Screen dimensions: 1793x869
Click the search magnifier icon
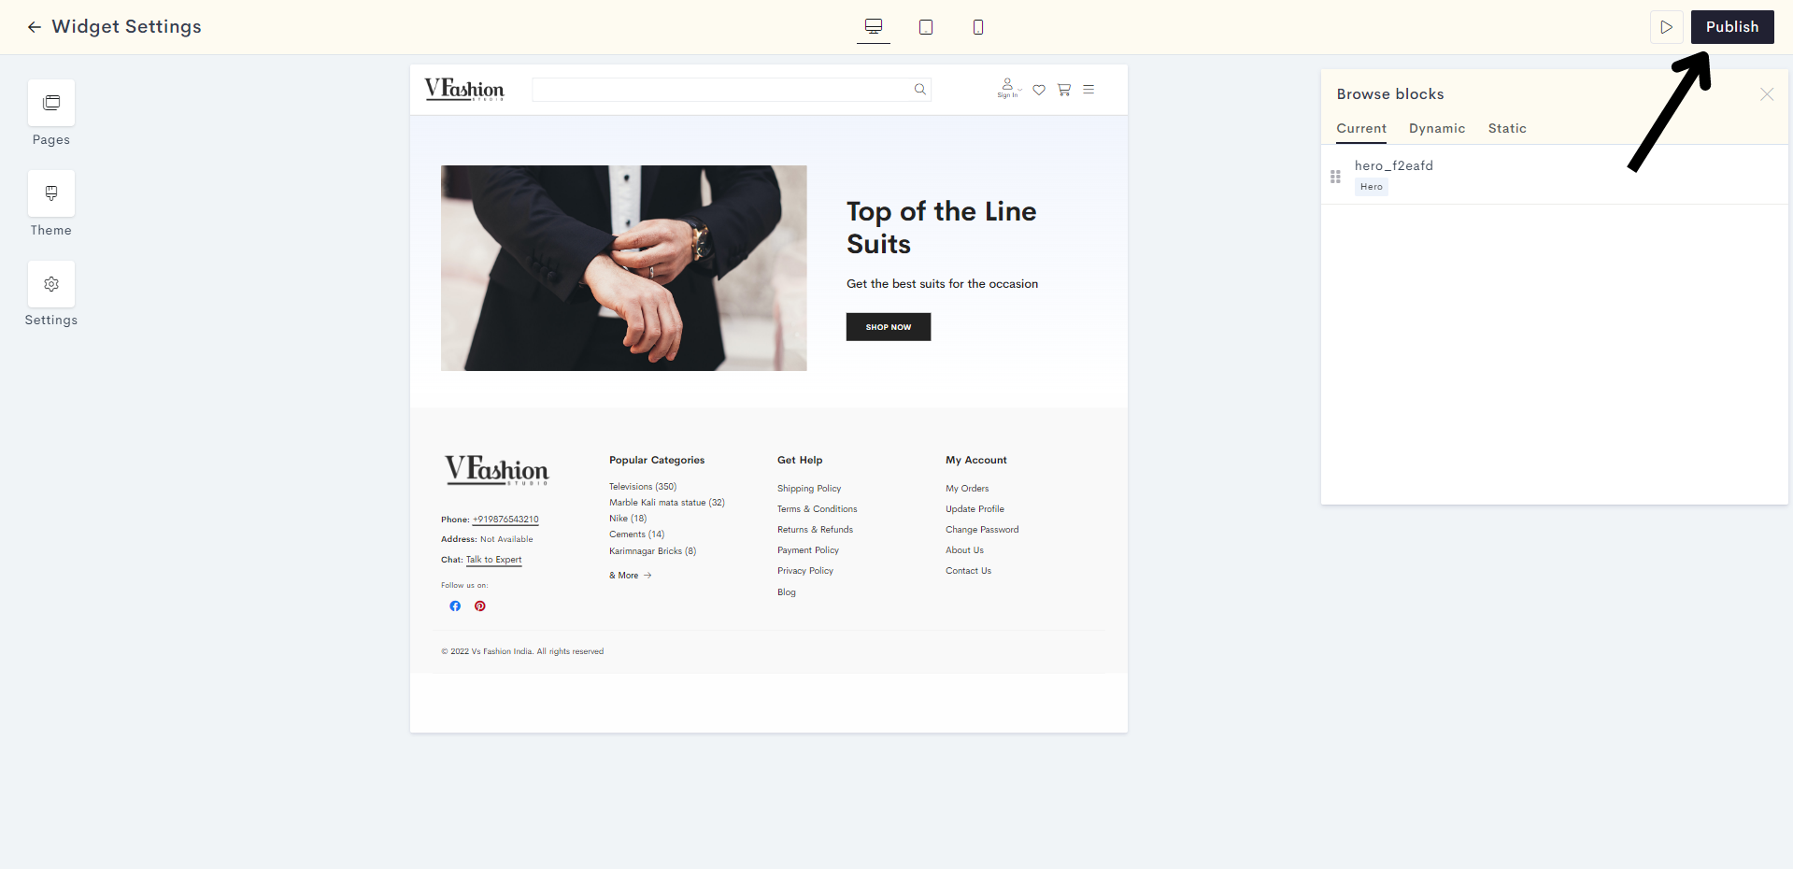tap(920, 90)
